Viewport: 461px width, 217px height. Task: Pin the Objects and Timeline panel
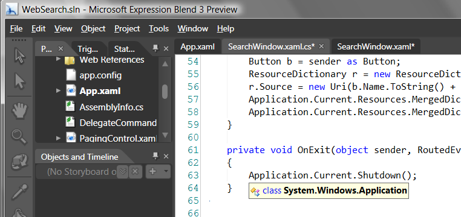pos(155,156)
